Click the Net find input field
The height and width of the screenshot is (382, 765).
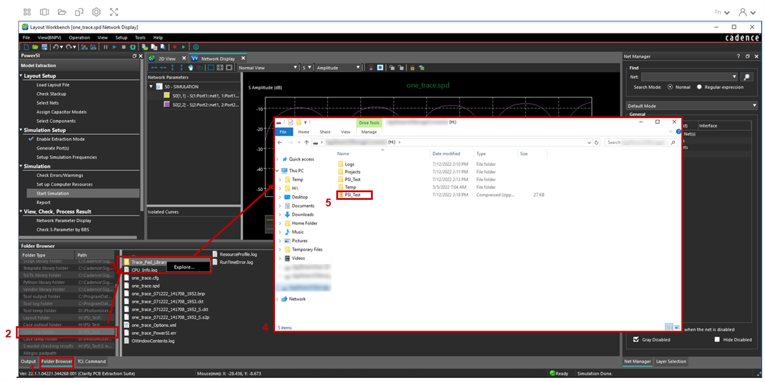point(687,77)
